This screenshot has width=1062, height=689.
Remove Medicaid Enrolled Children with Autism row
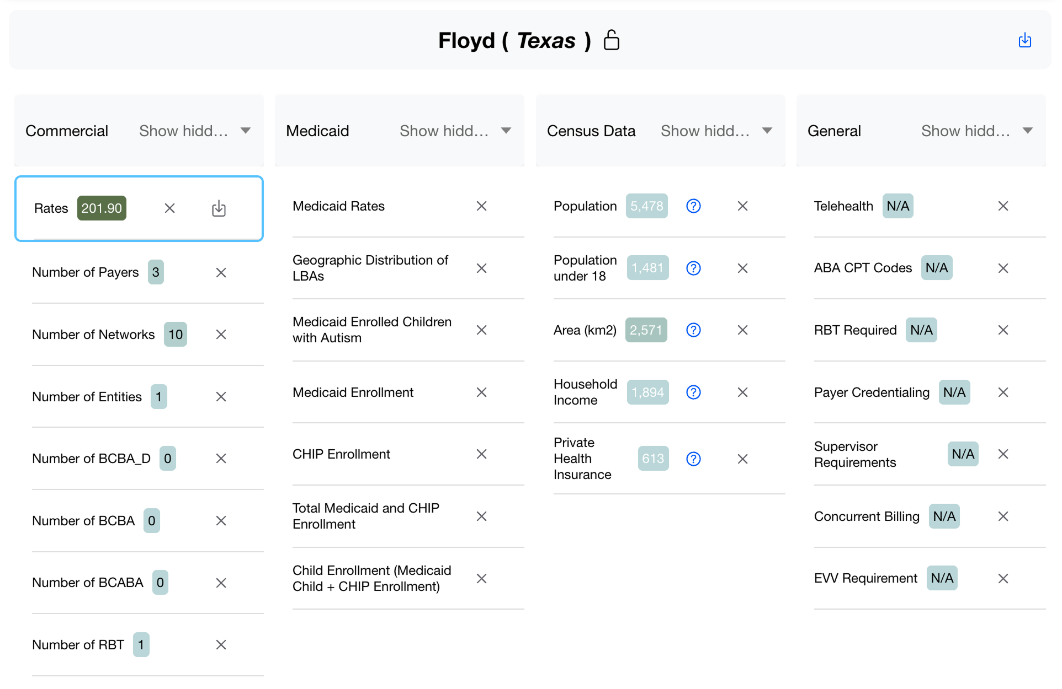pyautogui.click(x=482, y=330)
